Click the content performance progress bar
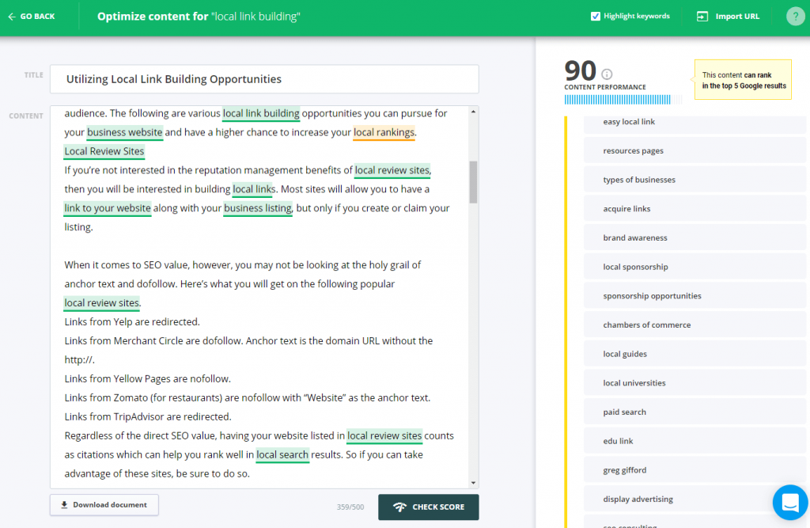This screenshot has width=810, height=528. point(623,100)
